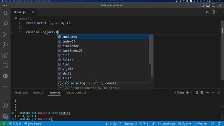Show additional activity bar views ellipsis

[x=5, y=86]
